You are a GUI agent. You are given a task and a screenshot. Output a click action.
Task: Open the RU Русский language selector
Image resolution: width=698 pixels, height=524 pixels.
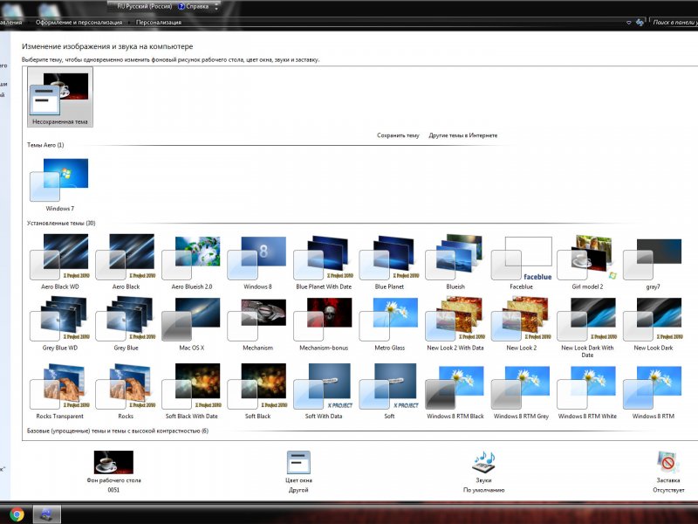pos(144,6)
